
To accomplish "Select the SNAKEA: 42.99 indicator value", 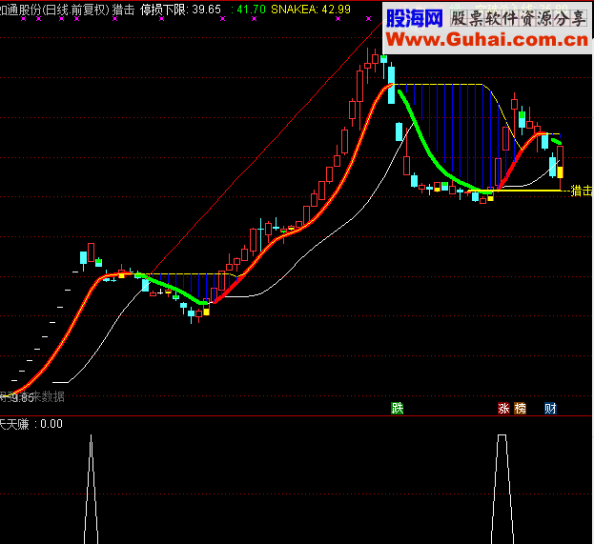I will pos(311,10).
